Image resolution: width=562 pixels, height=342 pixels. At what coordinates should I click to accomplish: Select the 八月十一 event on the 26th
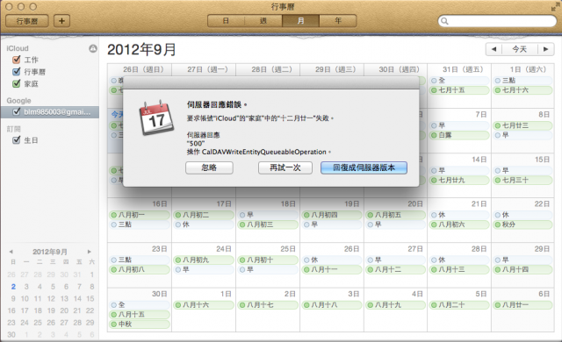332,269
